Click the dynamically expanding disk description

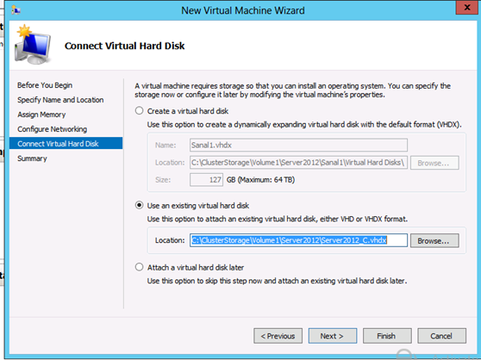[304, 125]
